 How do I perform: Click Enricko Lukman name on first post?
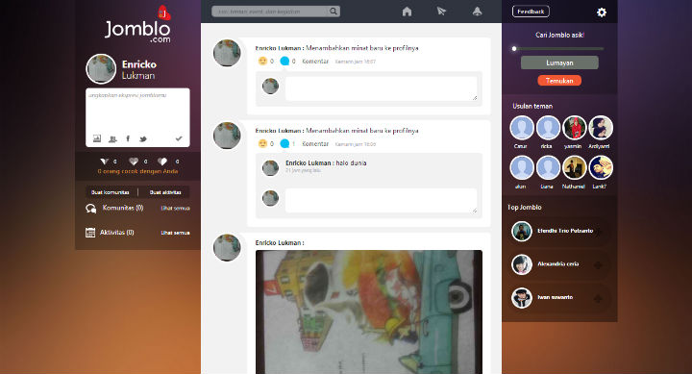[279, 48]
